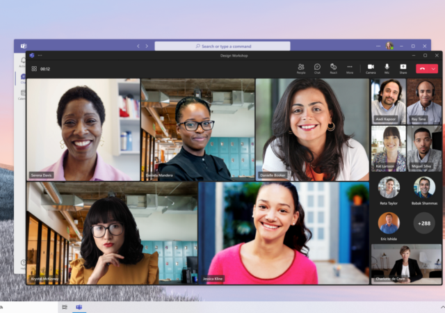Image resolution: width=445 pixels, height=313 pixels.
Task: Open the People panel
Action: click(301, 69)
